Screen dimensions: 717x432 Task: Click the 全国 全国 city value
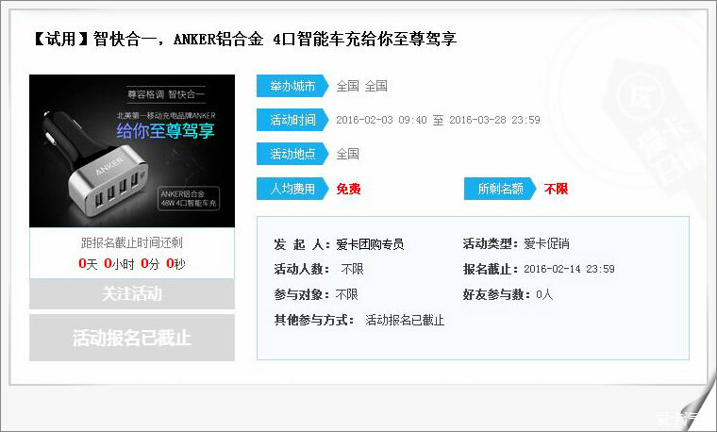(361, 86)
